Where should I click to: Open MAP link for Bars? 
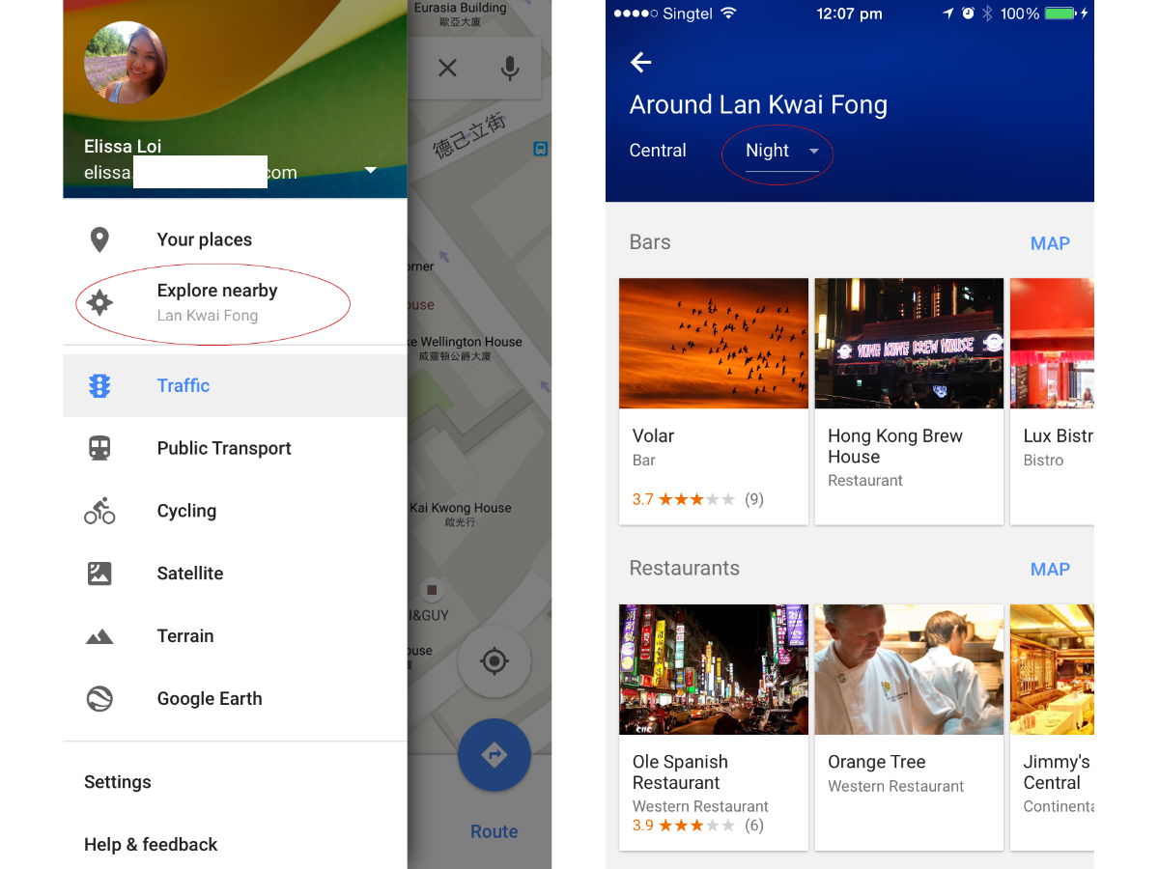click(1050, 243)
